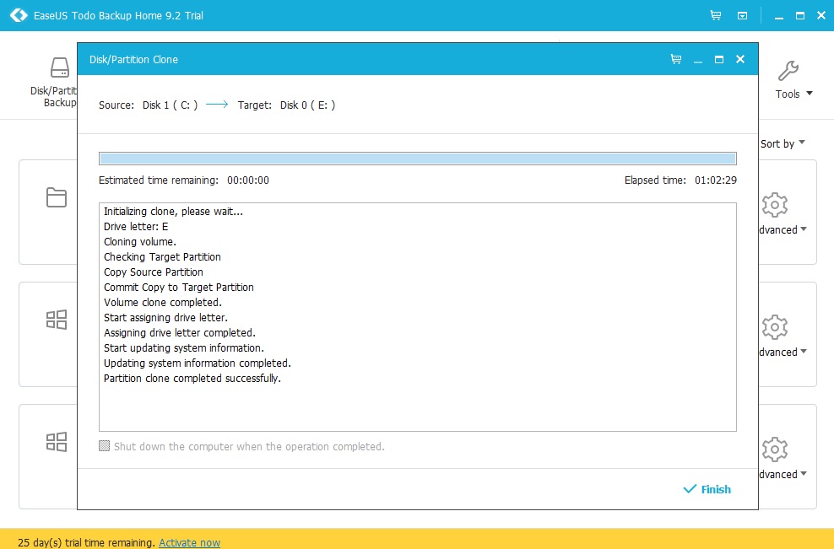834x549 pixels.
Task: Select the "Assigning drive letter completed." log line
Action: click(x=180, y=333)
